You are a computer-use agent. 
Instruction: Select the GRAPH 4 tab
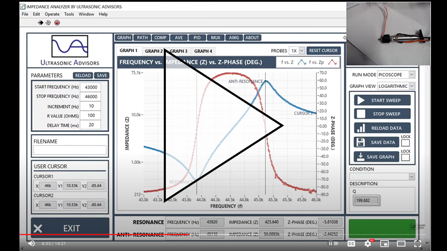tap(203, 51)
